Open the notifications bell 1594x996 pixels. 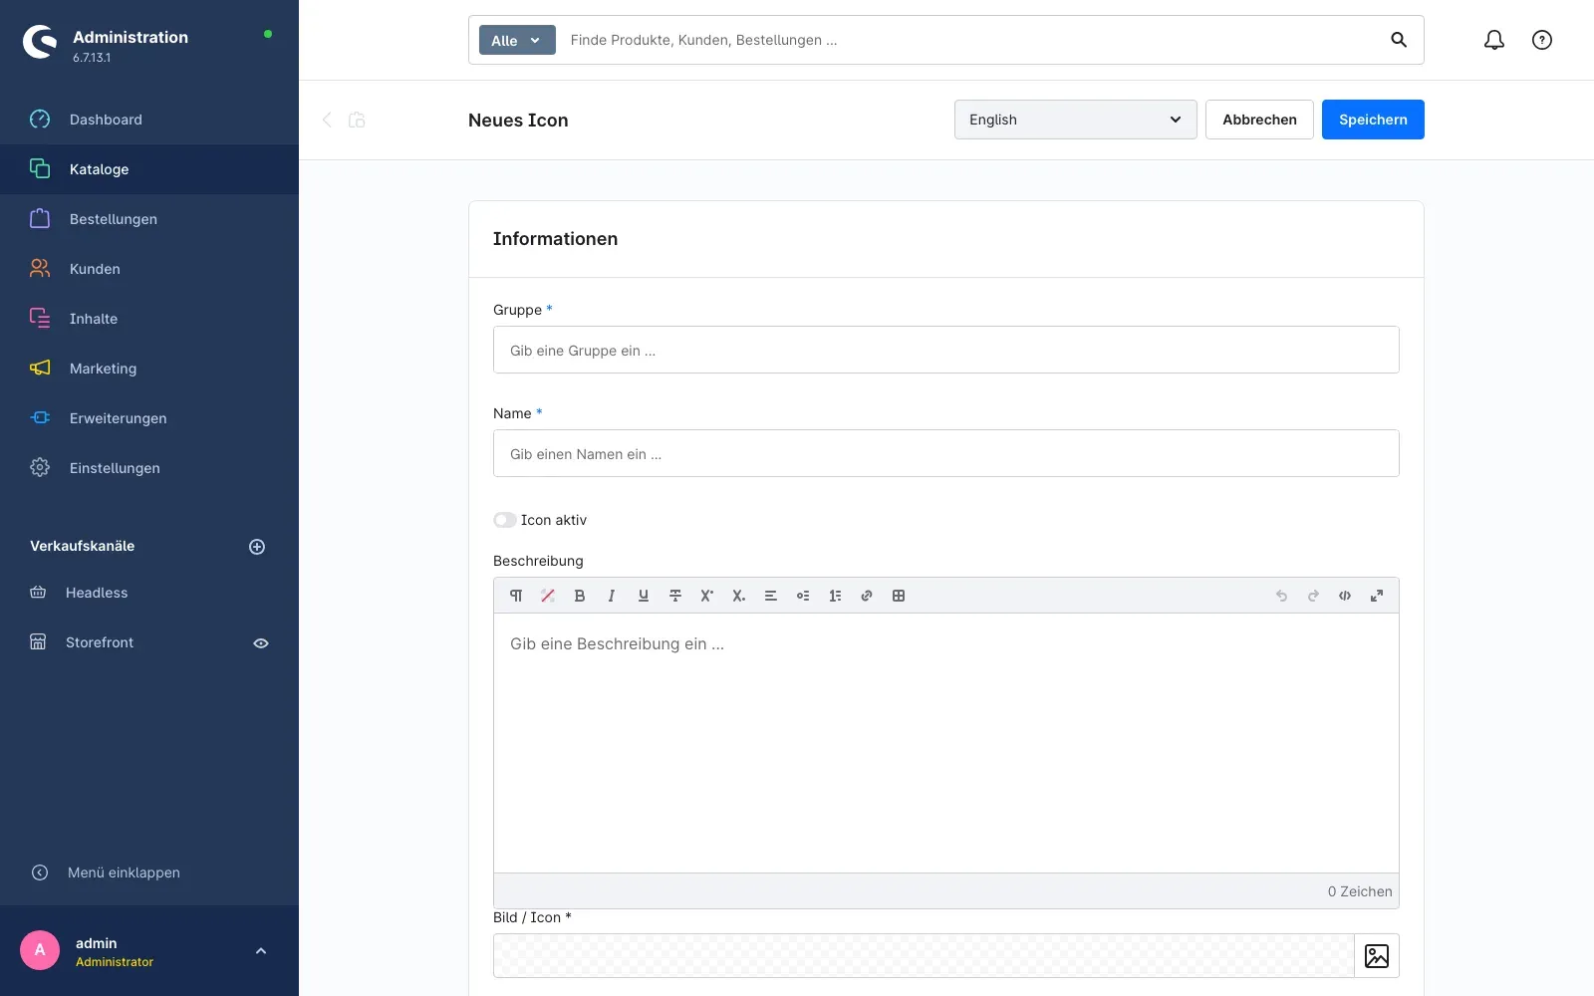(1494, 40)
